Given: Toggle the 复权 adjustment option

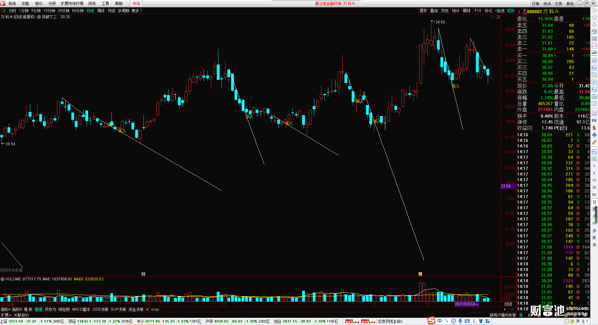Looking at the screenshot, I should pos(423,11).
